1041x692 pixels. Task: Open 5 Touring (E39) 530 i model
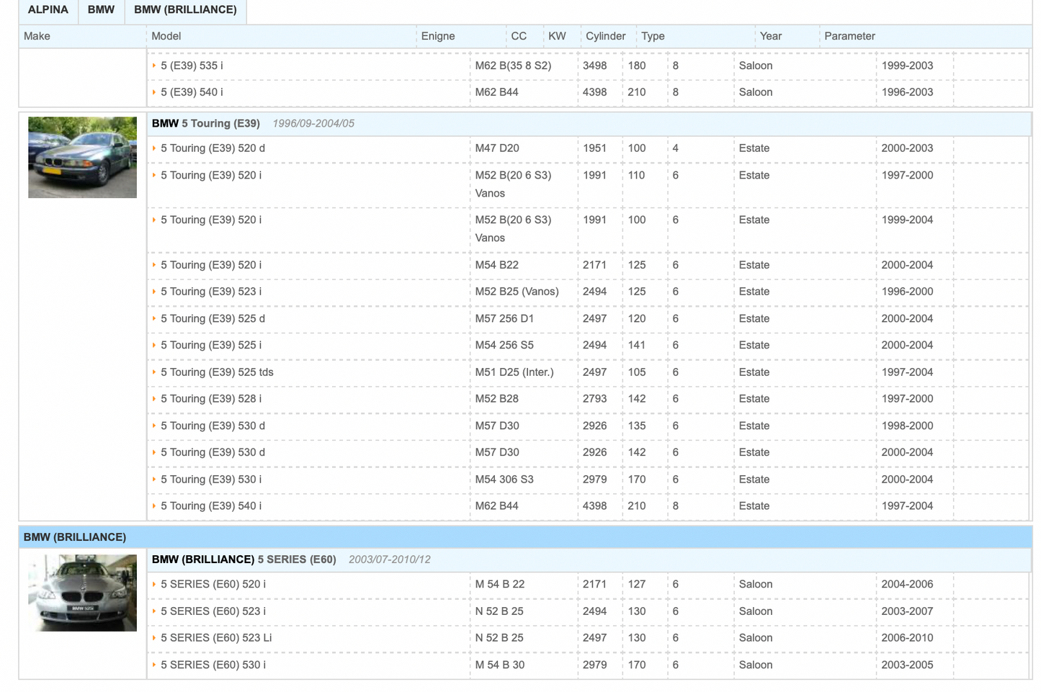tap(211, 480)
